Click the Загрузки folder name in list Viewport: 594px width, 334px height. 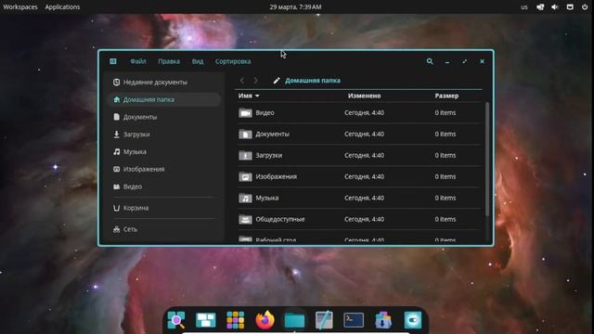tap(268, 155)
